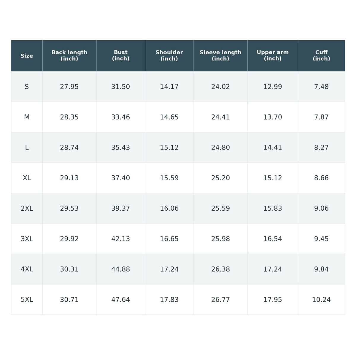Viewport: 356px width, 356px height.
Task: Click bust value 35.43 for size L
Action: (121, 148)
